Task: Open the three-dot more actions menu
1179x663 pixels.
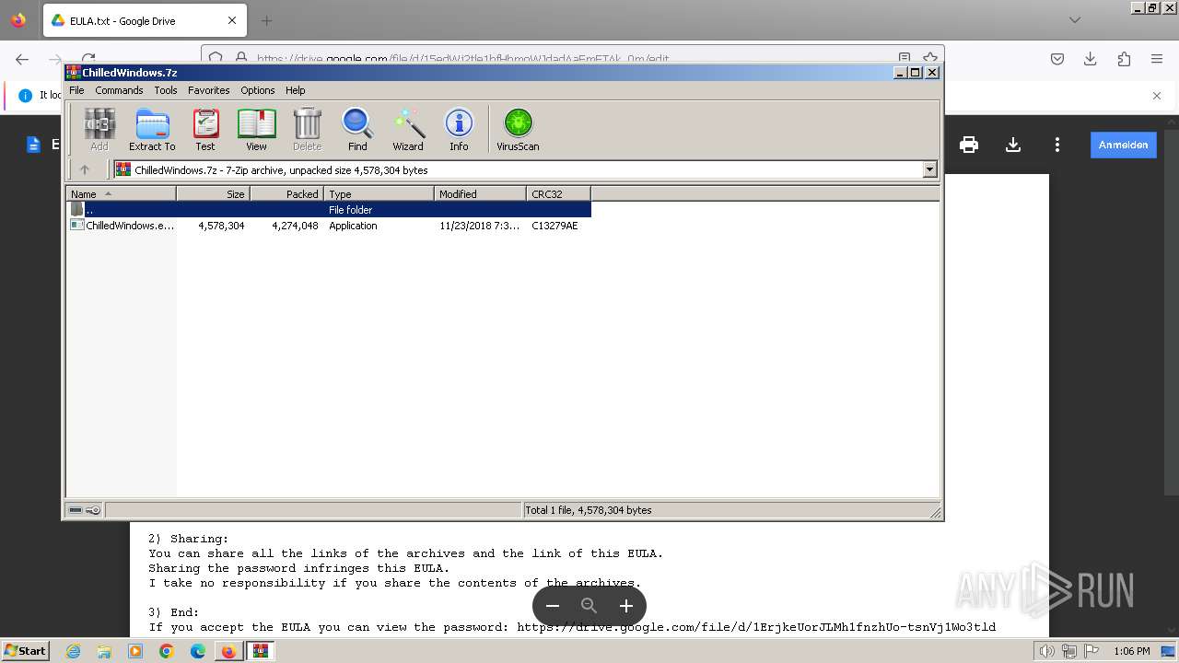Action: [1057, 145]
